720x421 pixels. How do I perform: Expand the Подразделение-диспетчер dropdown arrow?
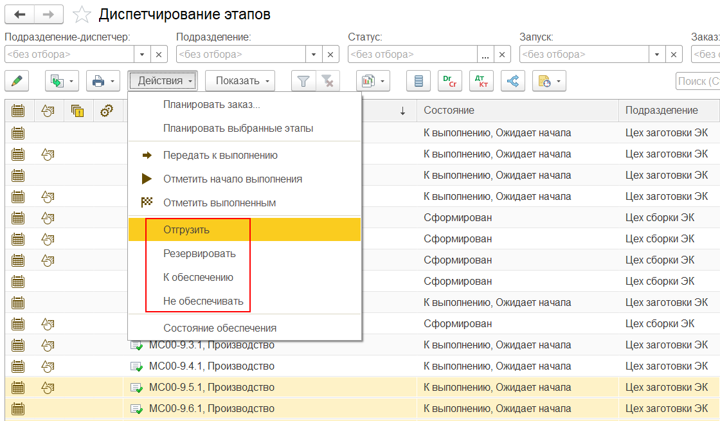[143, 55]
